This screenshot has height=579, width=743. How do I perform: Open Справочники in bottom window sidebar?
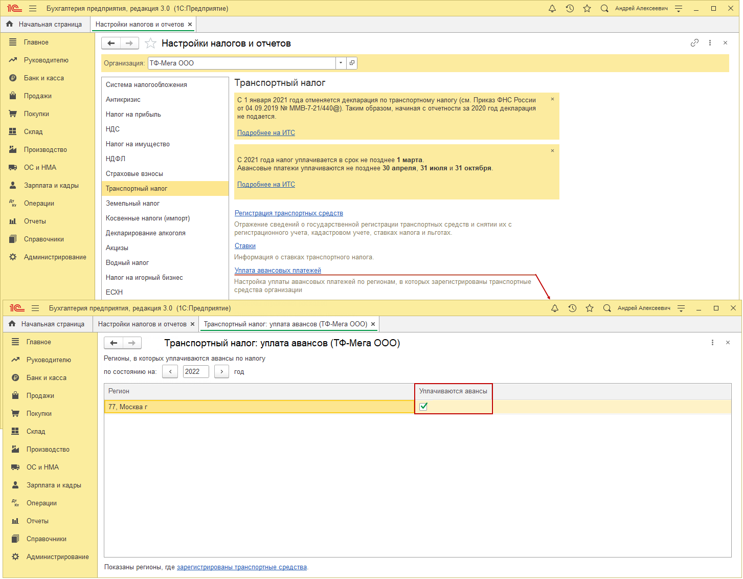click(47, 539)
